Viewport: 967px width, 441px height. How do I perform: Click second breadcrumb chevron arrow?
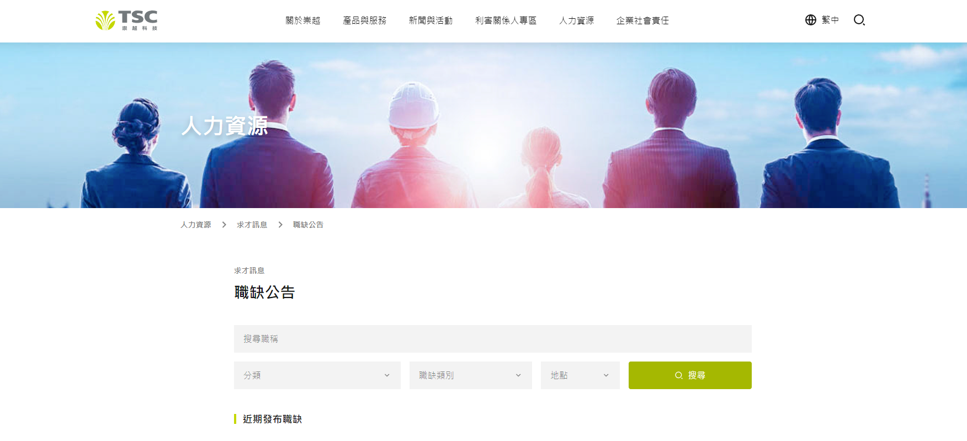point(280,225)
